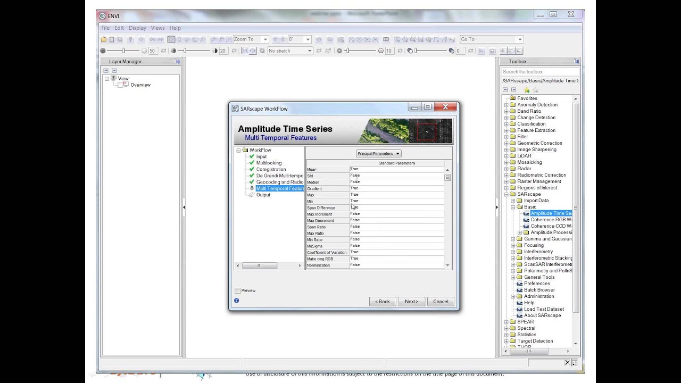Click the Next button
This screenshot has height=383, width=681.
[x=412, y=302]
